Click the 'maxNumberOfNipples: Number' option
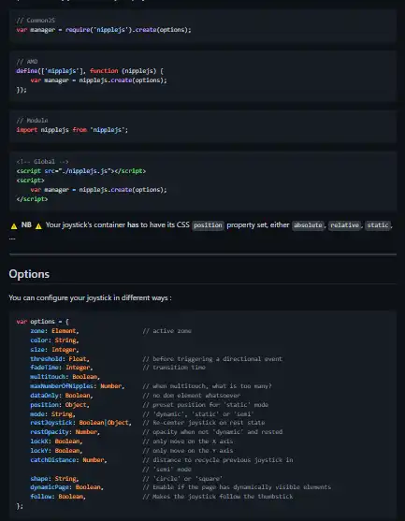Screen dimensions: 405x521 pyautogui.click(x=78, y=385)
